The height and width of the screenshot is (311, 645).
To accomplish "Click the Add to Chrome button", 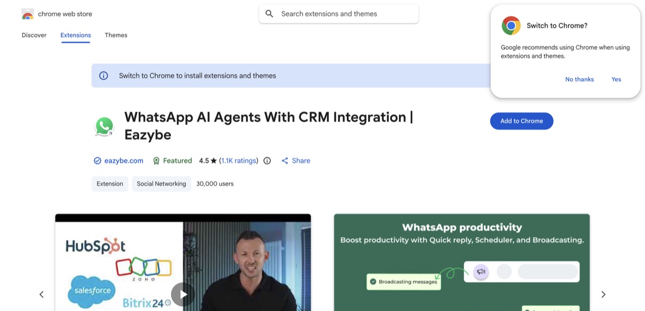I will (521, 121).
